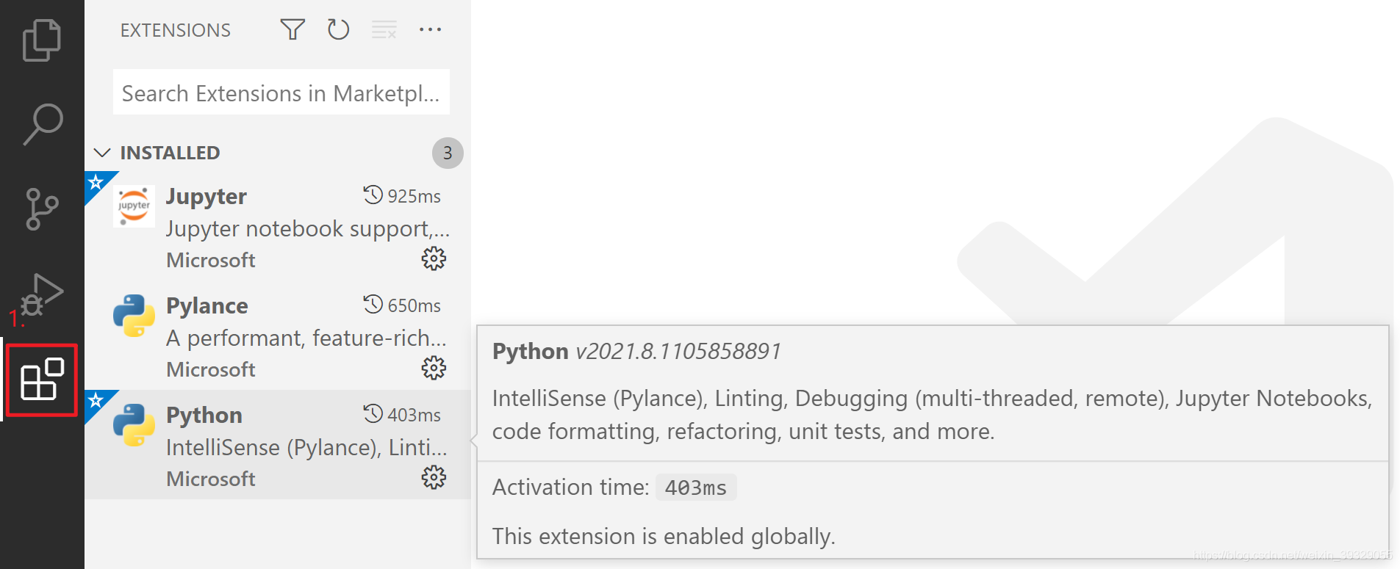Click Microsoft publisher under Pylance
The width and height of the screenshot is (1400, 569).
(x=211, y=369)
